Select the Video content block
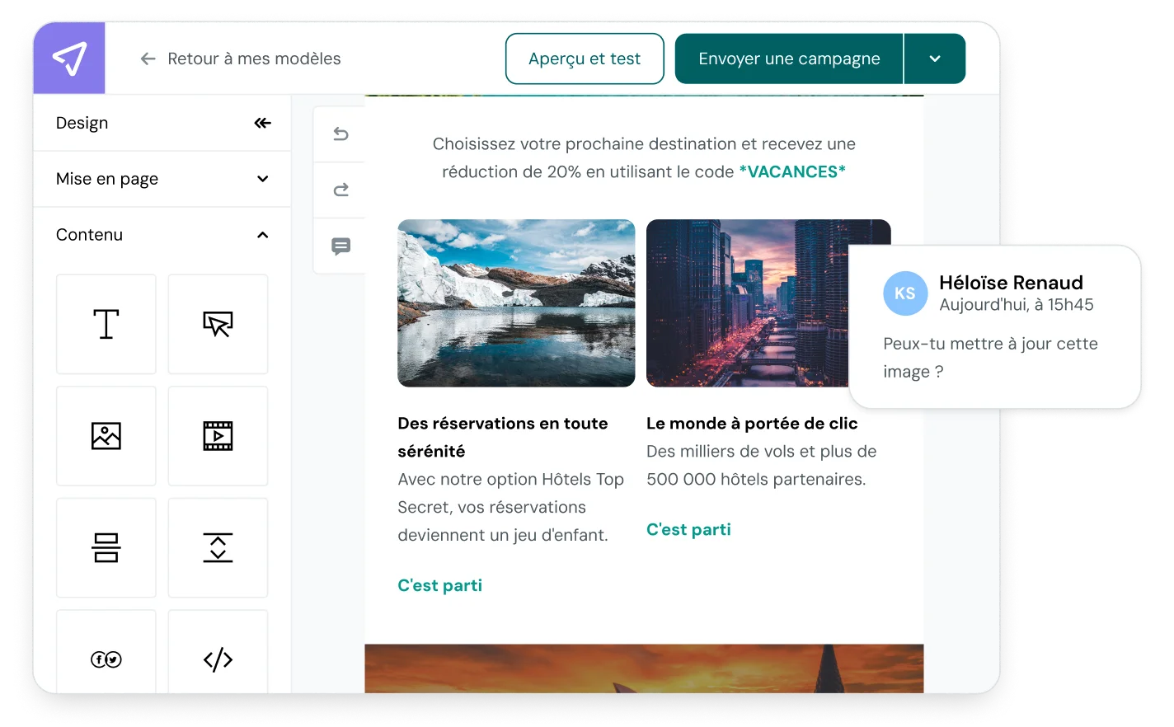Viewport: 1174px width, 727px height. click(x=218, y=436)
